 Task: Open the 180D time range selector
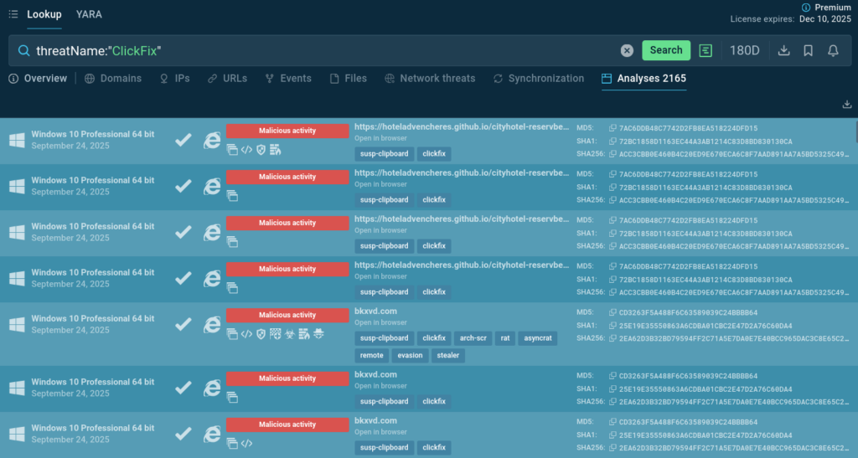745,50
